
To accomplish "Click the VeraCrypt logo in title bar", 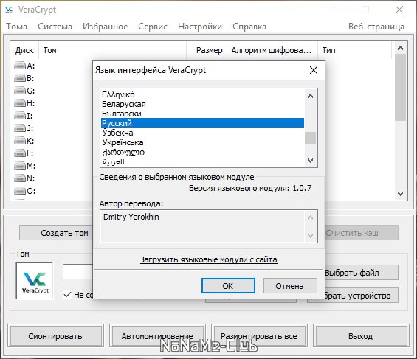I will coord(9,10).
